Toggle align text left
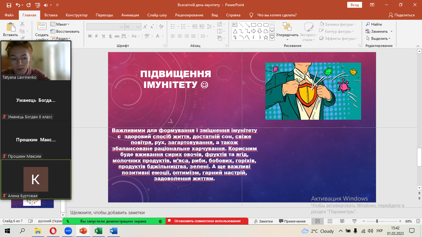Viewport: 422px width, 237px height. tap(173, 36)
